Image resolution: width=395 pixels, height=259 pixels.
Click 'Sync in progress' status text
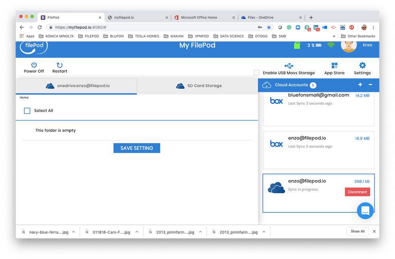(303, 190)
